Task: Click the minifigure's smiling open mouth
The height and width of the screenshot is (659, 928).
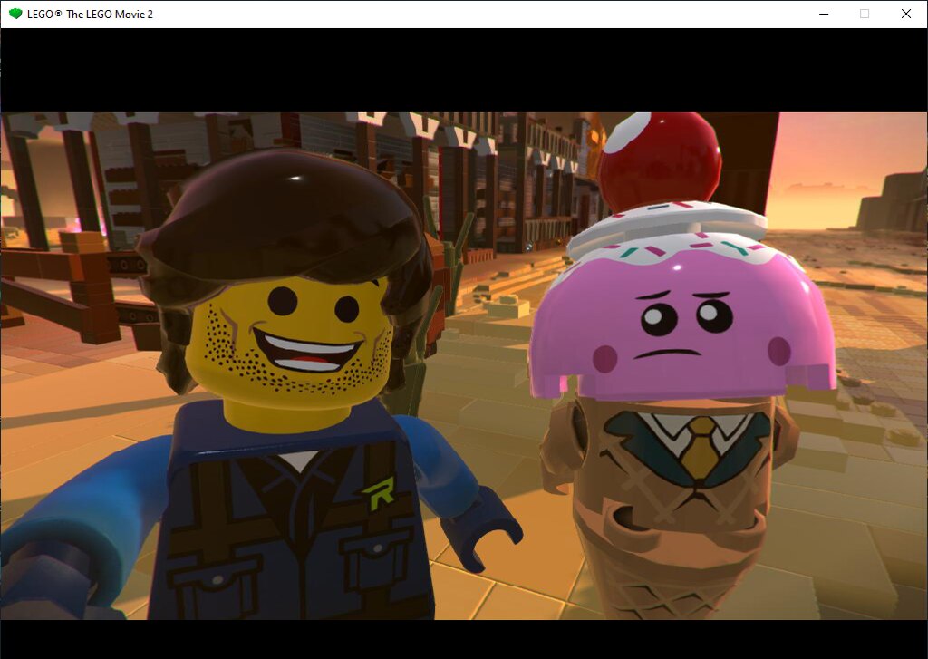Action: (x=306, y=349)
